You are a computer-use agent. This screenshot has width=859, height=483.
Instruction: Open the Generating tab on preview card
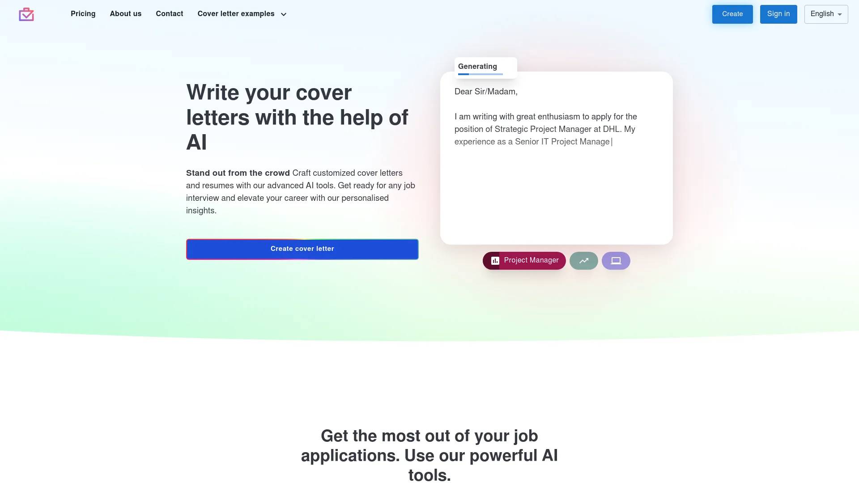pos(476,66)
